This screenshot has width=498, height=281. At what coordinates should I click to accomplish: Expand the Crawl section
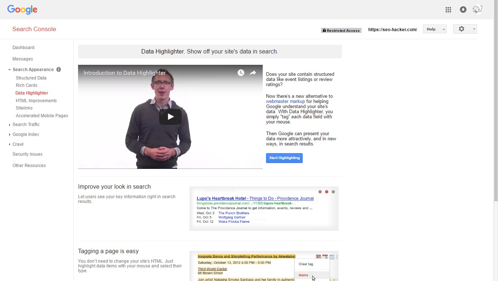point(18,144)
